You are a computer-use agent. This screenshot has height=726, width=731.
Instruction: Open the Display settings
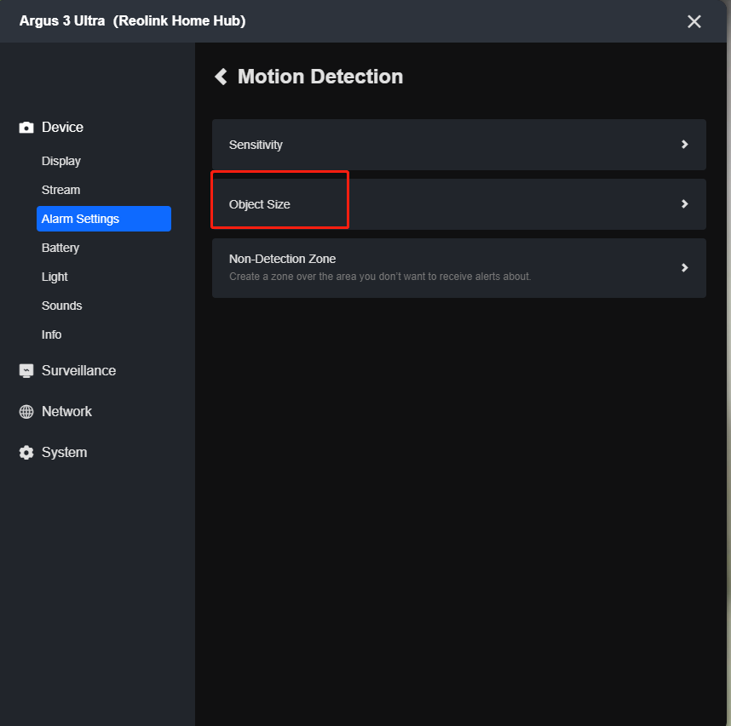click(x=61, y=161)
